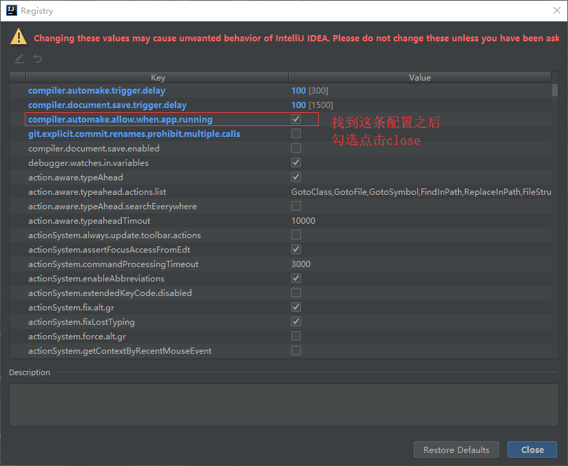
Task: Uncheck actionSystem.enableAbbreviations checkbox
Action: [296, 279]
